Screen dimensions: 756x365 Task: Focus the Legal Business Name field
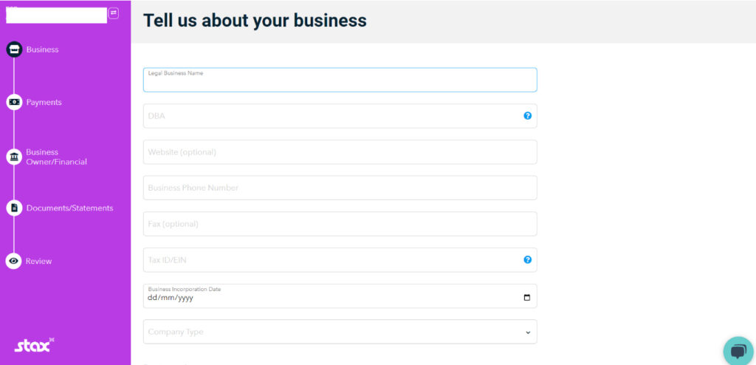tap(340, 81)
